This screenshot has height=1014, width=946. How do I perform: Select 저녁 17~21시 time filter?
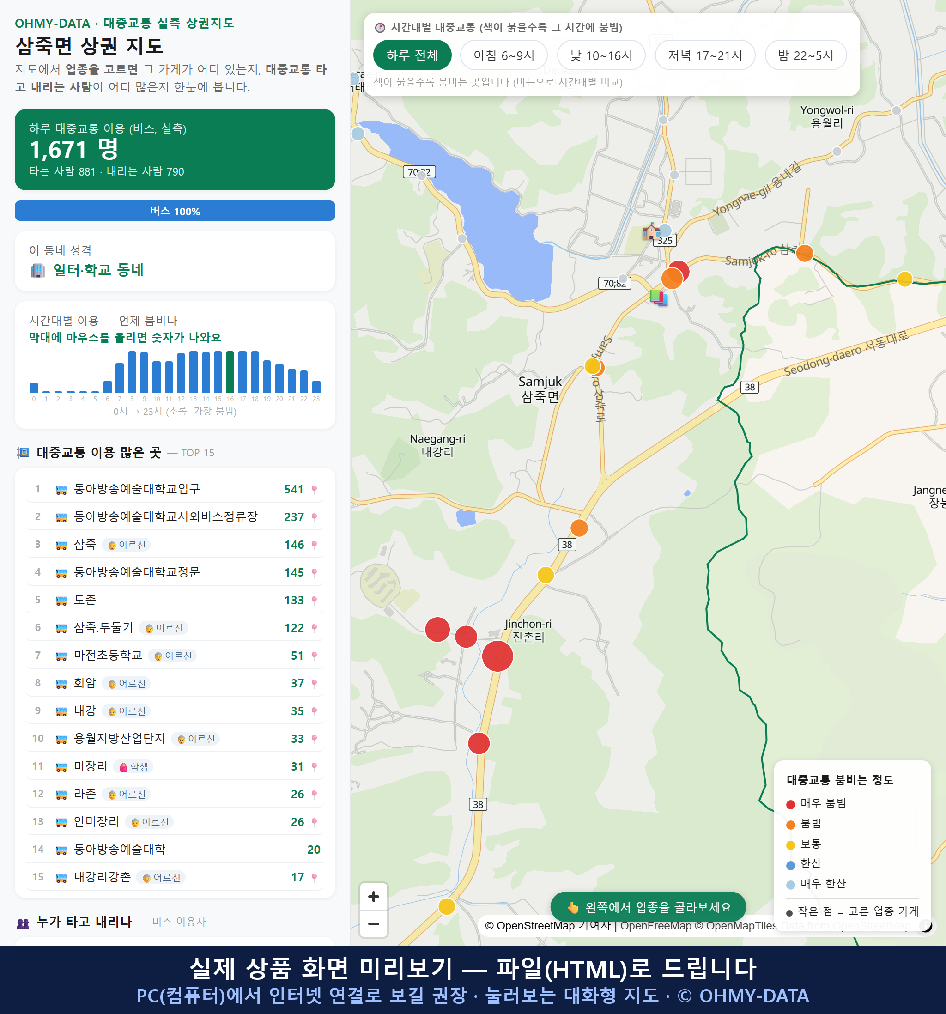(x=705, y=55)
